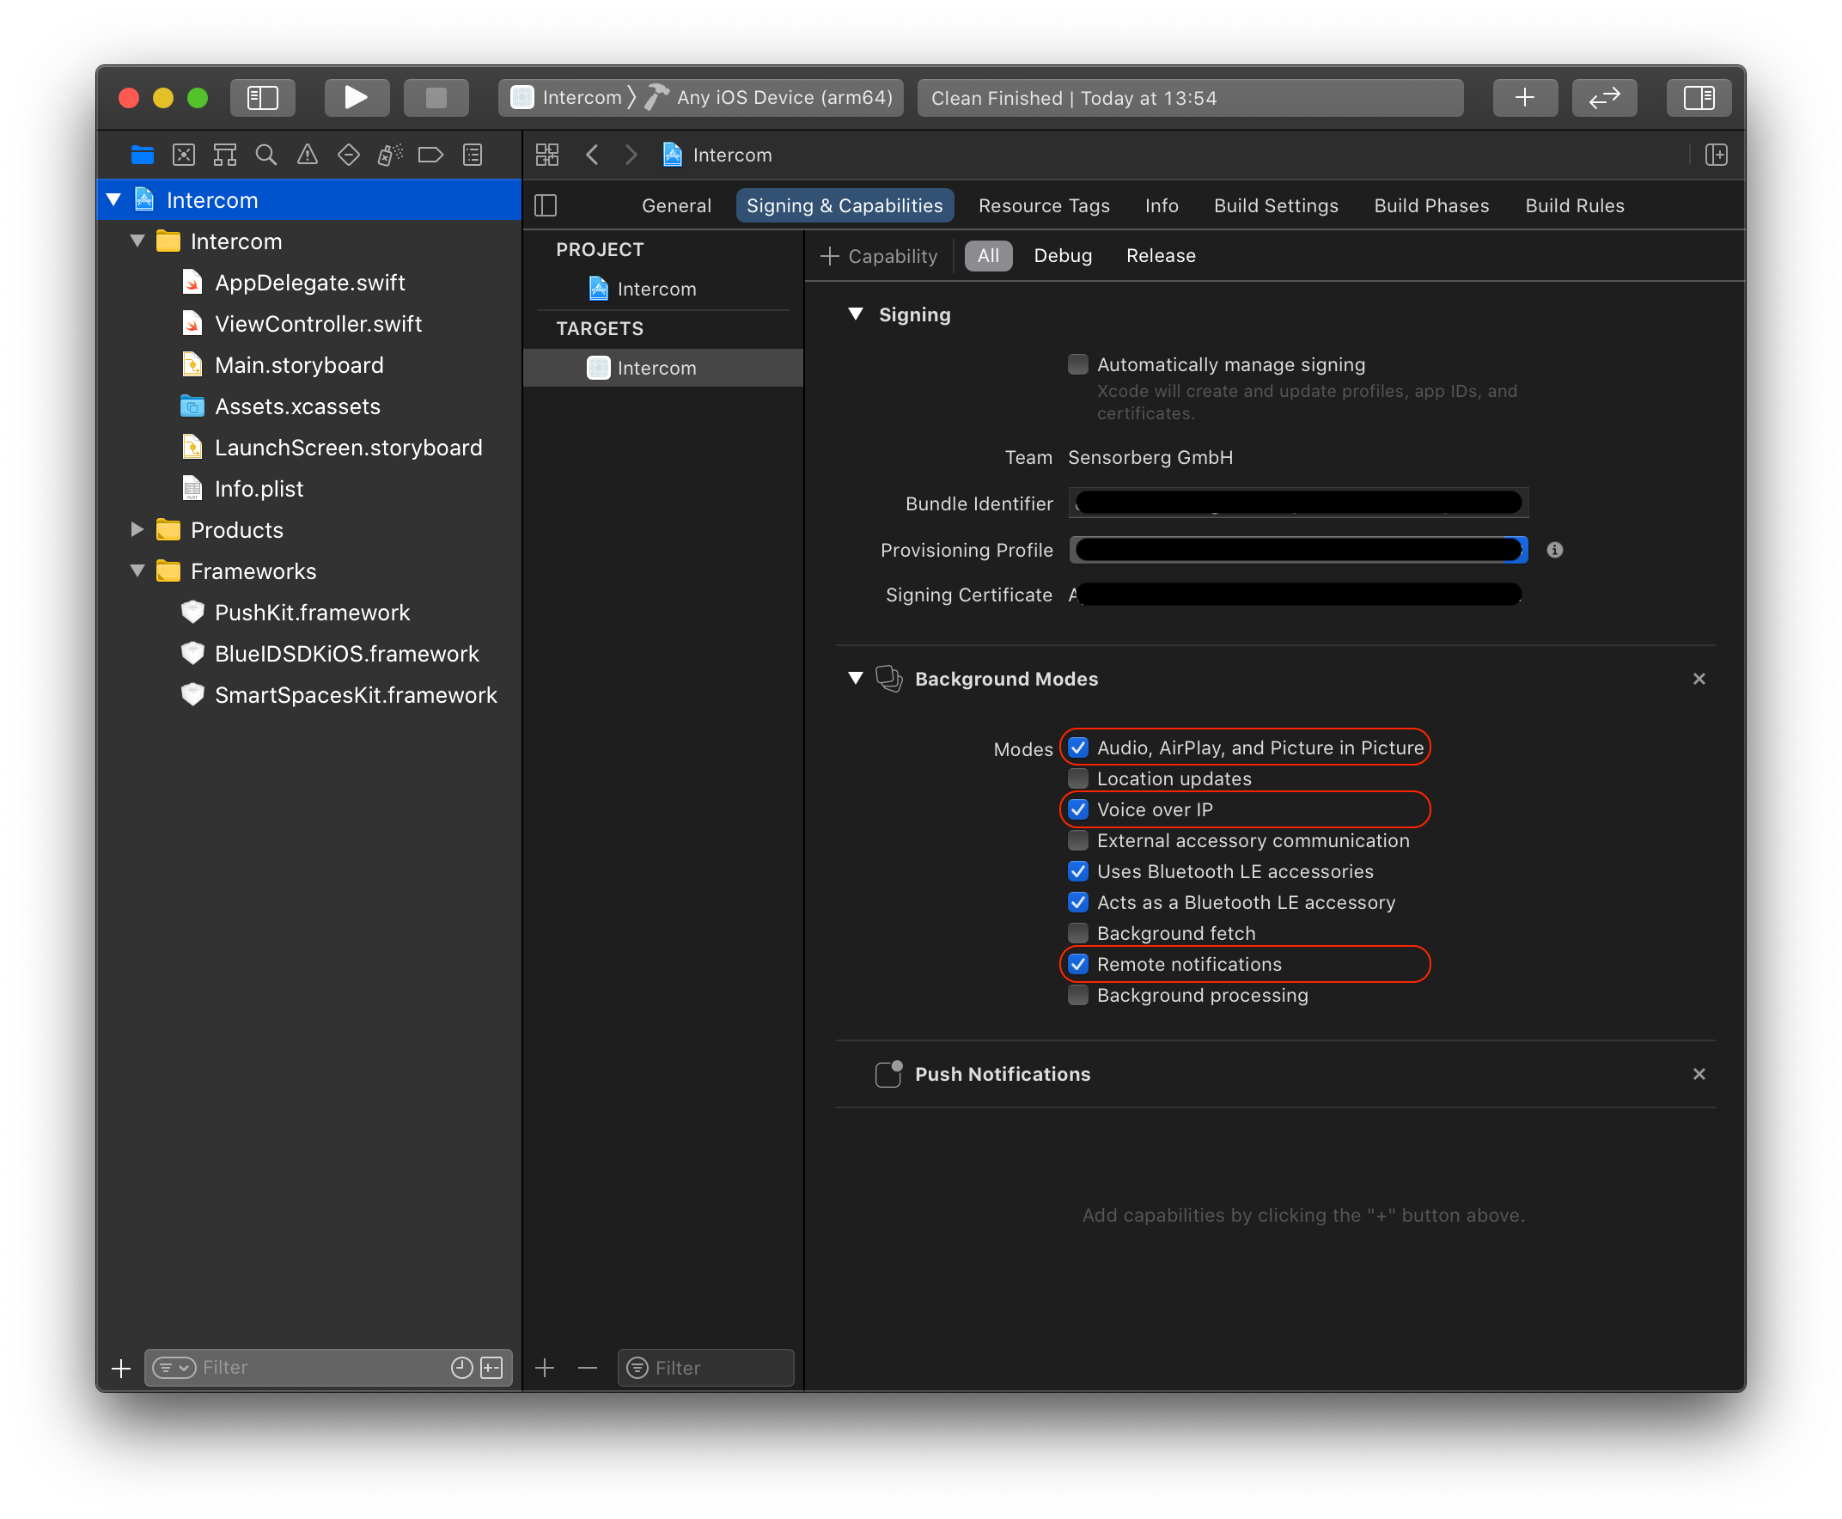1842x1519 pixels.
Task: Open the Symbol navigator icon
Action: pos(225,155)
